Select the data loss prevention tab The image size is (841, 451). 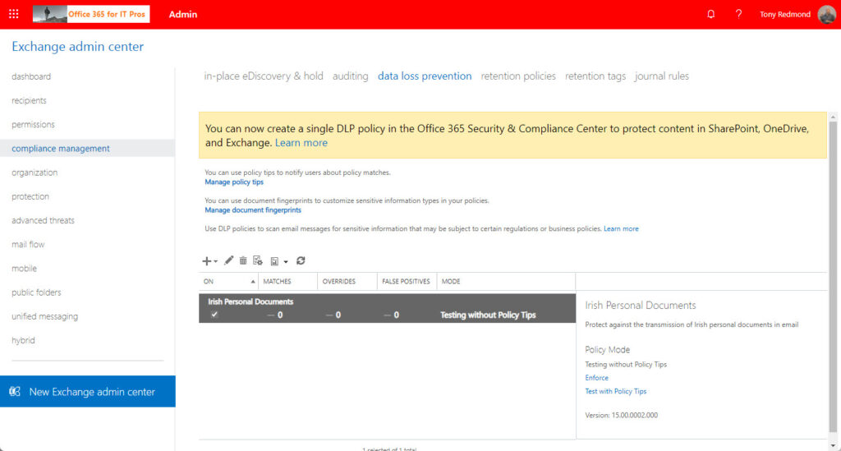click(425, 76)
